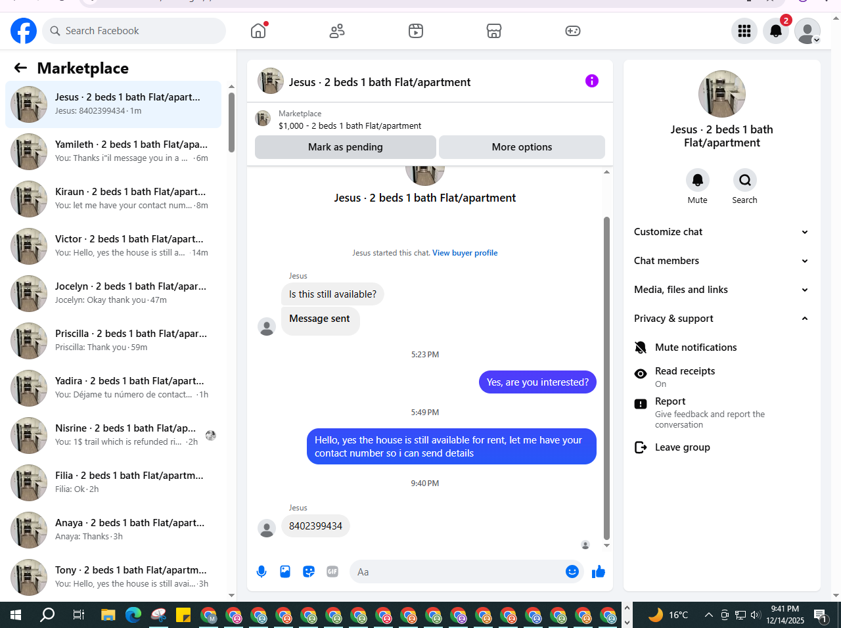Open File Explorer from taskbar
This screenshot has width=841, height=628.
pyautogui.click(x=108, y=615)
